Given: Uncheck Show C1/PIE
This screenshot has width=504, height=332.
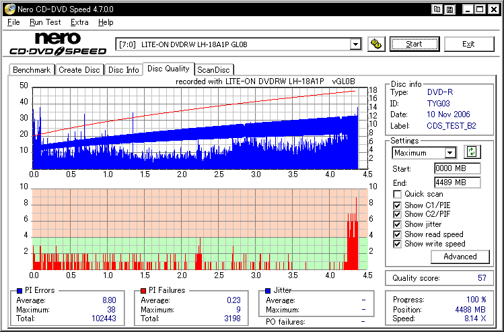Looking at the screenshot, I should [x=397, y=205].
